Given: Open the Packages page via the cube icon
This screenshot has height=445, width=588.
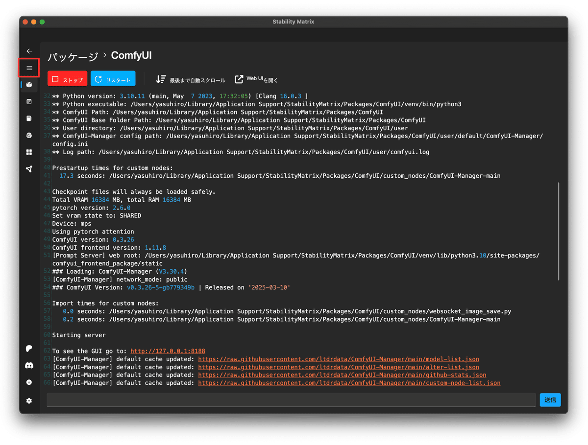Looking at the screenshot, I should [29, 85].
